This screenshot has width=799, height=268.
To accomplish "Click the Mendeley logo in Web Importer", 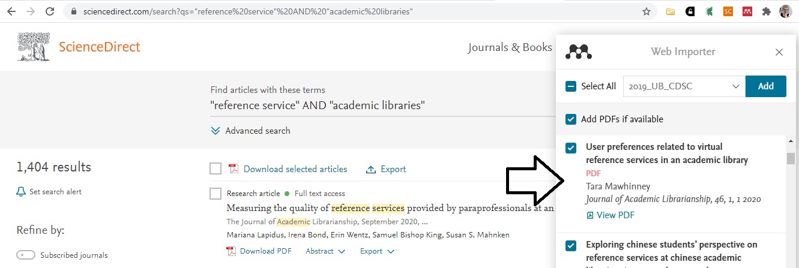I will tap(579, 52).
